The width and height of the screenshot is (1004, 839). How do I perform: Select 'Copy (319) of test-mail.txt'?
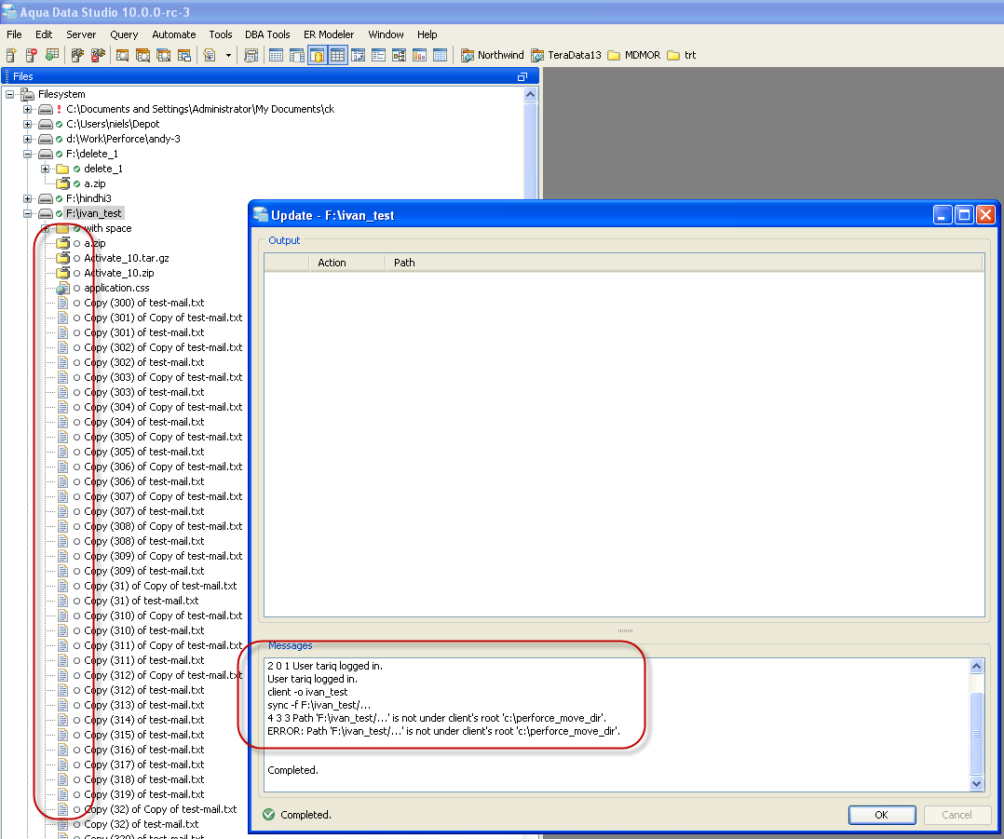[144, 794]
